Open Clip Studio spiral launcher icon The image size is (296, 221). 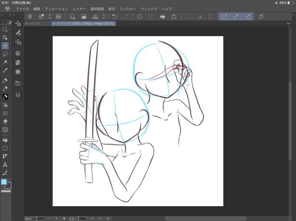58,16
